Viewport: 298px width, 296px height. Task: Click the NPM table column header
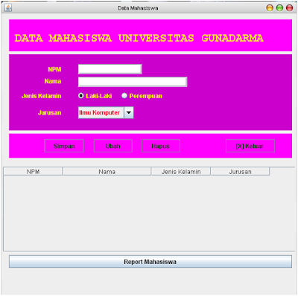click(x=33, y=172)
